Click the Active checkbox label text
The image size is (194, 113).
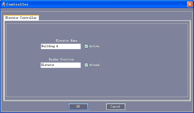[x=94, y=46]
